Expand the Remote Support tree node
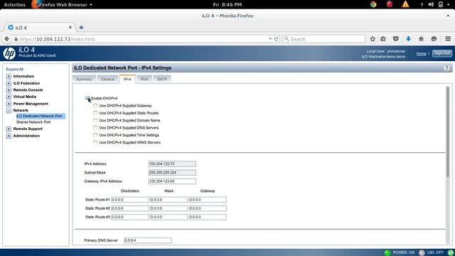 (x=9, y=129)
